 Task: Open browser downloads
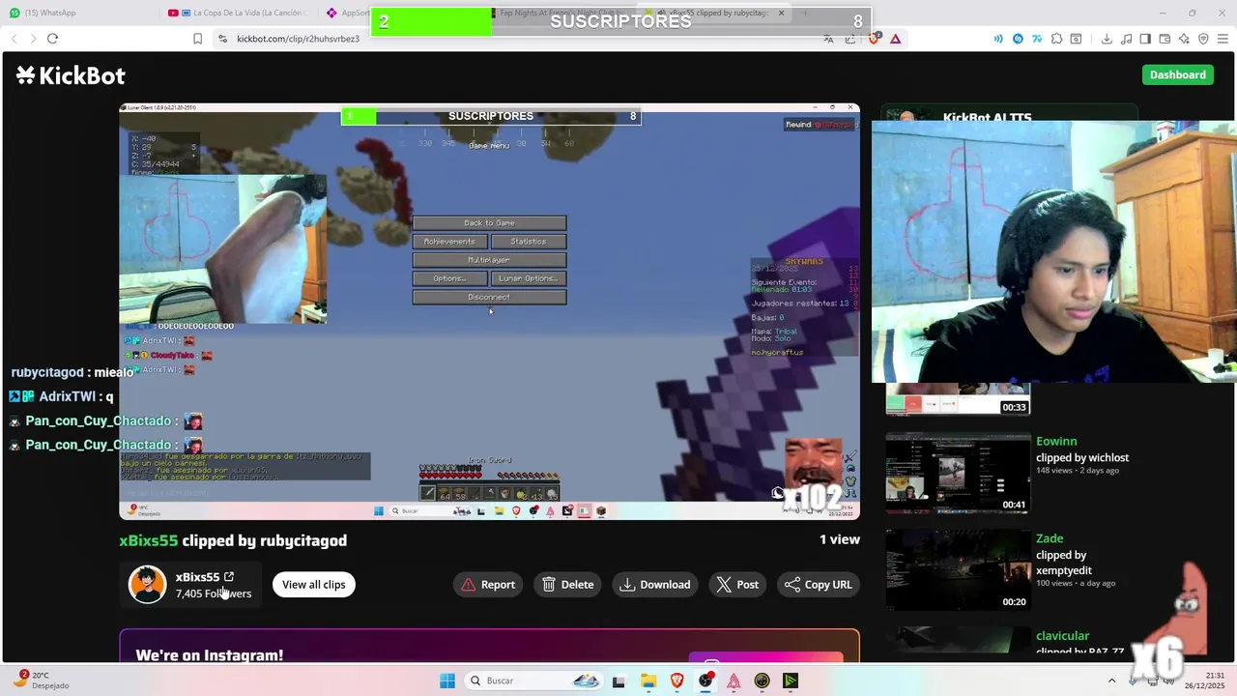(x=1107, y=39)
